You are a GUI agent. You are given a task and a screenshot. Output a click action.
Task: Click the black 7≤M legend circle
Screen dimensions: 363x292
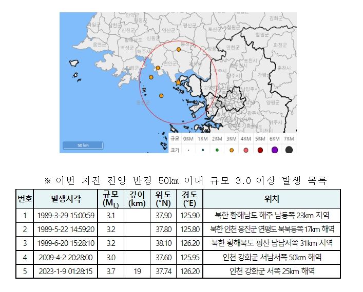[x=289, y=150]
